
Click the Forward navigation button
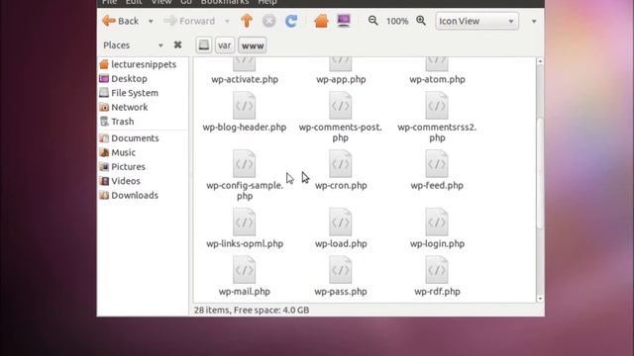tap(189, 21)
